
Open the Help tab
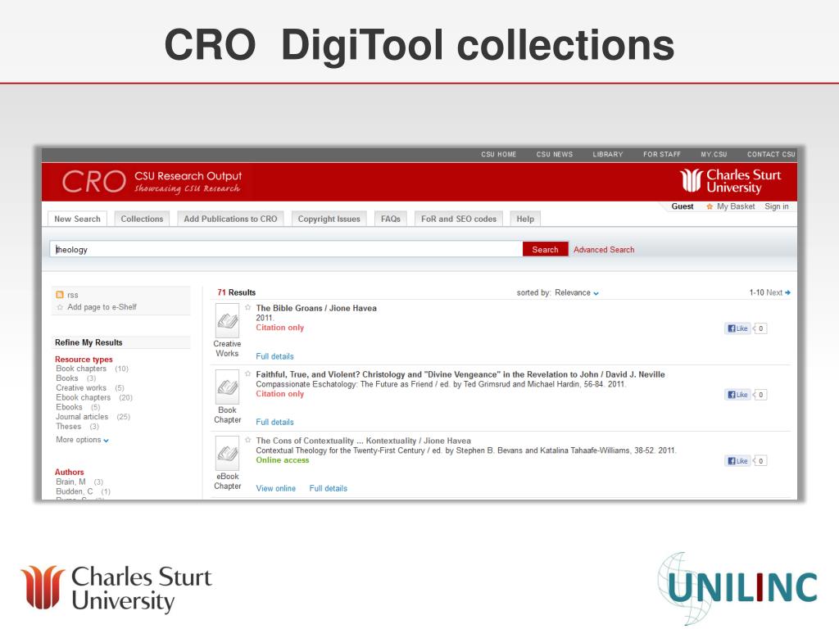(525, 219)
